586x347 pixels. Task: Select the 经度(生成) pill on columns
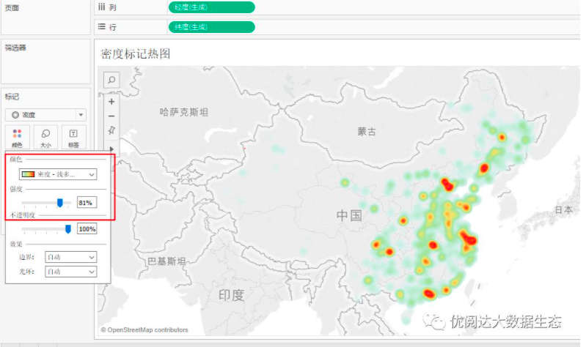tap(211, 7)
